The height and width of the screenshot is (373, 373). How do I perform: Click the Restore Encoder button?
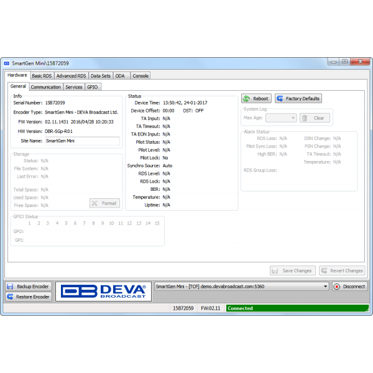click(x=29, y=297)
